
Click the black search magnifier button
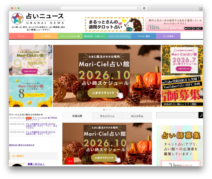tap(201, 115)
